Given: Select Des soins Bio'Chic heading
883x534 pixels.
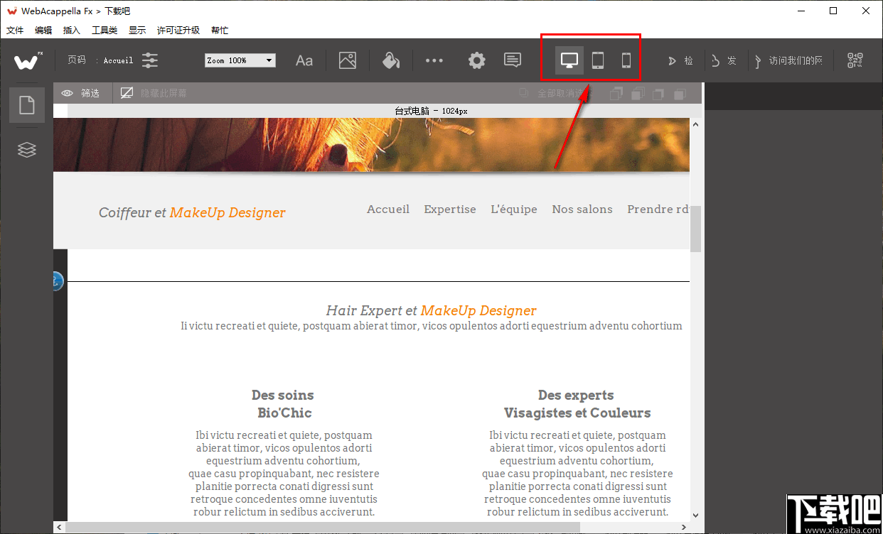Looking at the screenshot, I should pos(283,404).
